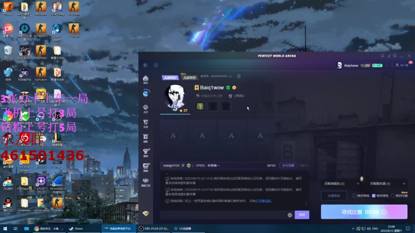415x233 pixels.
Task: Go forward with the Arena forward arrow
Action: [x=156, y=65]
